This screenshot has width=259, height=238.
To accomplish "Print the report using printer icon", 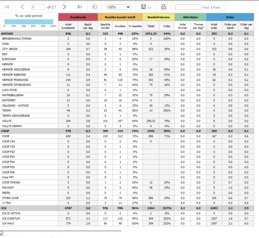I will coord(164,7).
